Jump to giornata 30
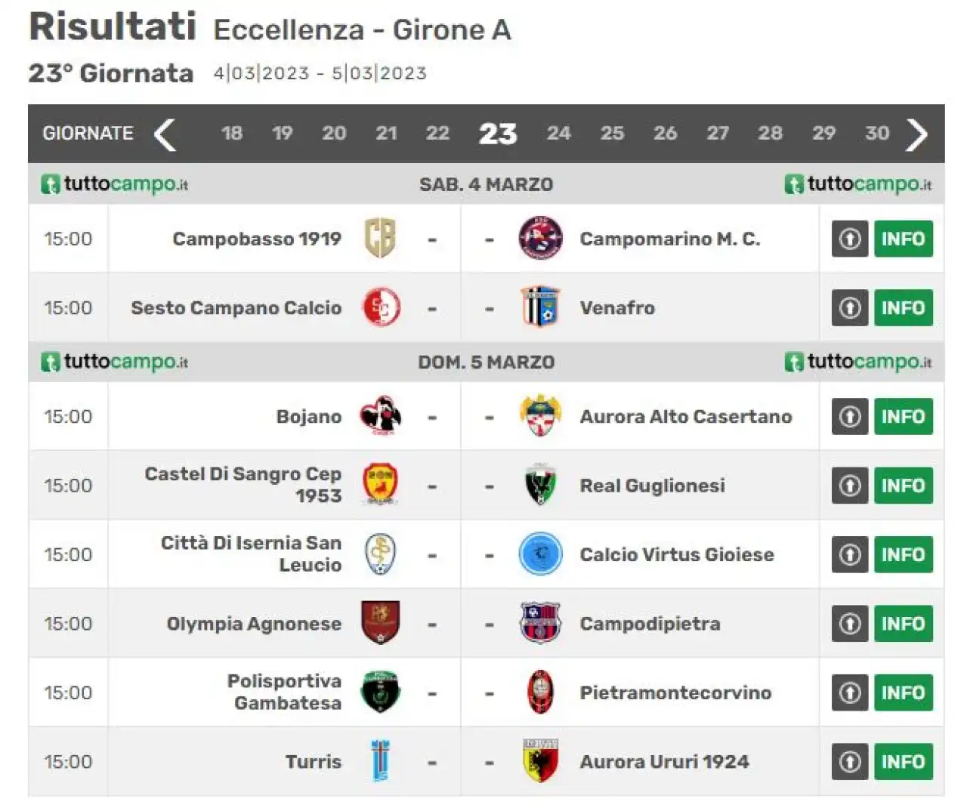 (877, 134)
